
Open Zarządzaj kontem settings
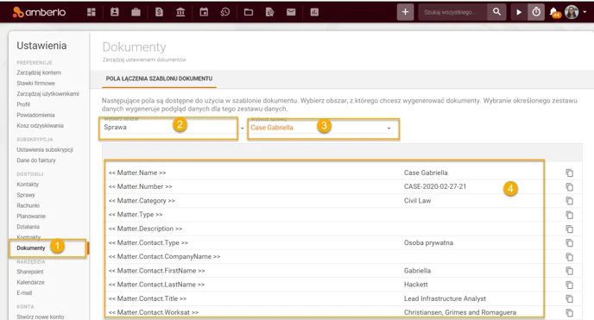click(39, 72)
